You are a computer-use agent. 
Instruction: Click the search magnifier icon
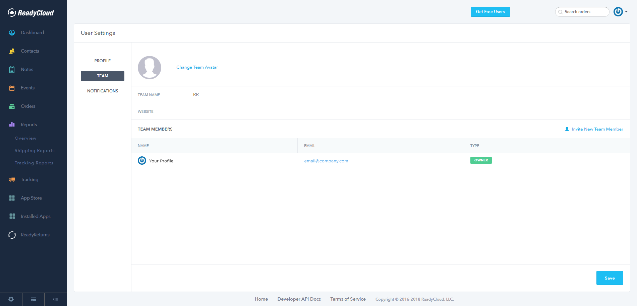560,12
